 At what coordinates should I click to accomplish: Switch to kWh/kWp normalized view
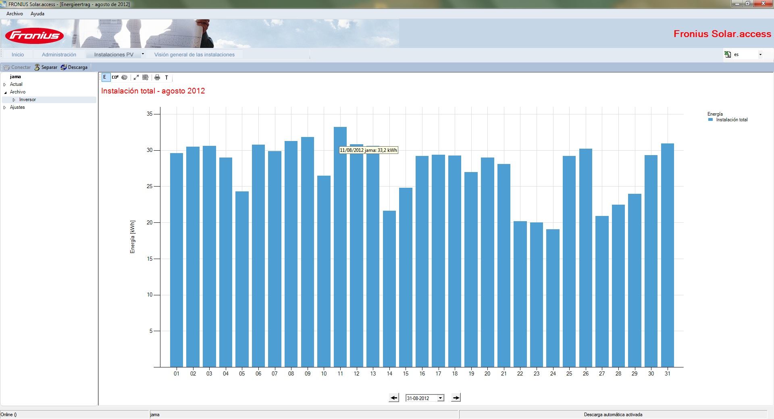click(x=146, y=77)
